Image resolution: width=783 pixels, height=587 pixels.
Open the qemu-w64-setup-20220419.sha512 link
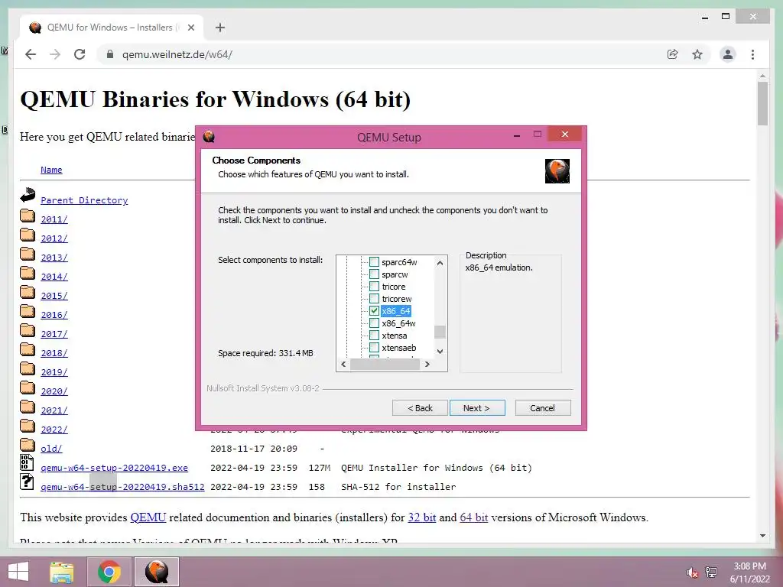(x=122, y=487)
